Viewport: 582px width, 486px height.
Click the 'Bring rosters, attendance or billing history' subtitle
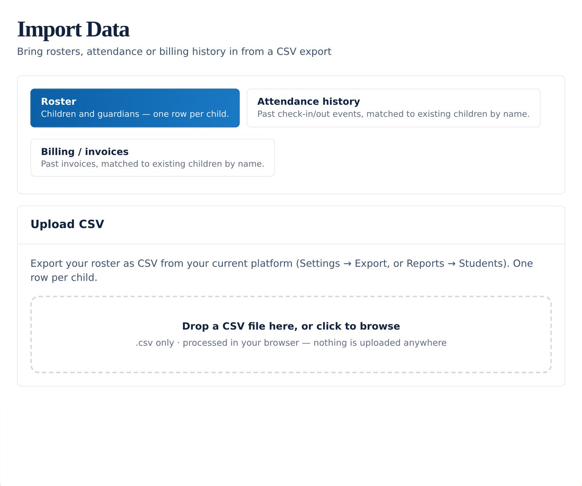coord(174,52)
